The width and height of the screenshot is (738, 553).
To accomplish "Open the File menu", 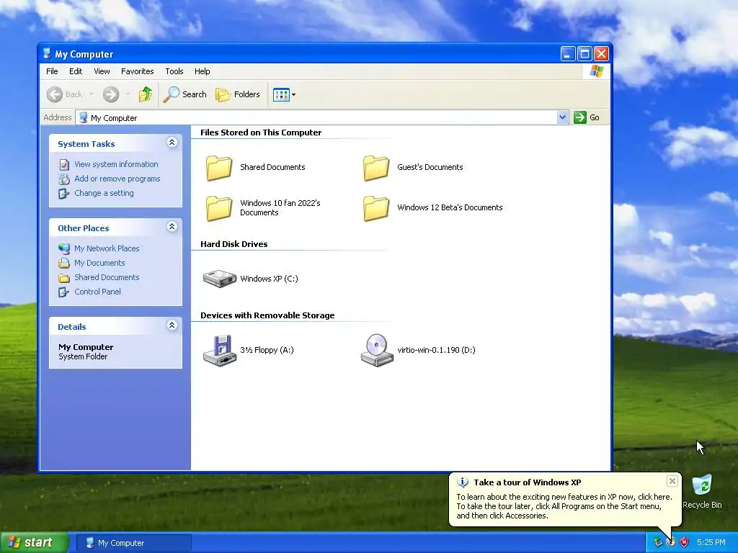I will 52,71.
